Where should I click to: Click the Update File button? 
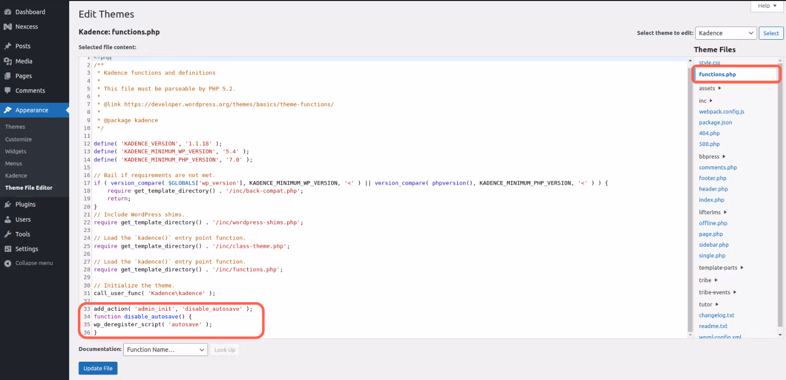[98, 368]
